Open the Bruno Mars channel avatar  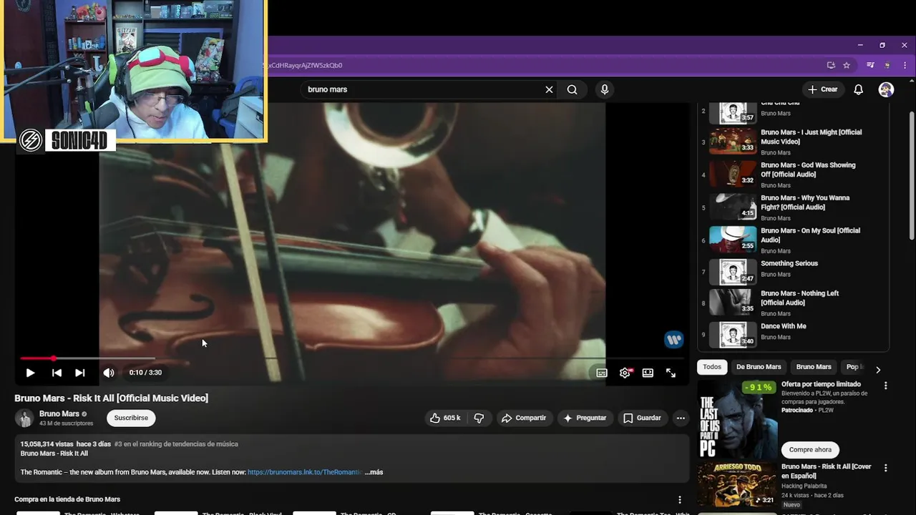pyautogui.click(x=24, y=418)
